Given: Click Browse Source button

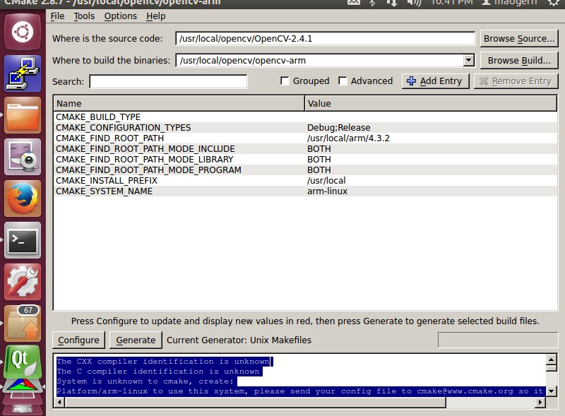Looking at the screenshot, I should [x=519, y=39].
